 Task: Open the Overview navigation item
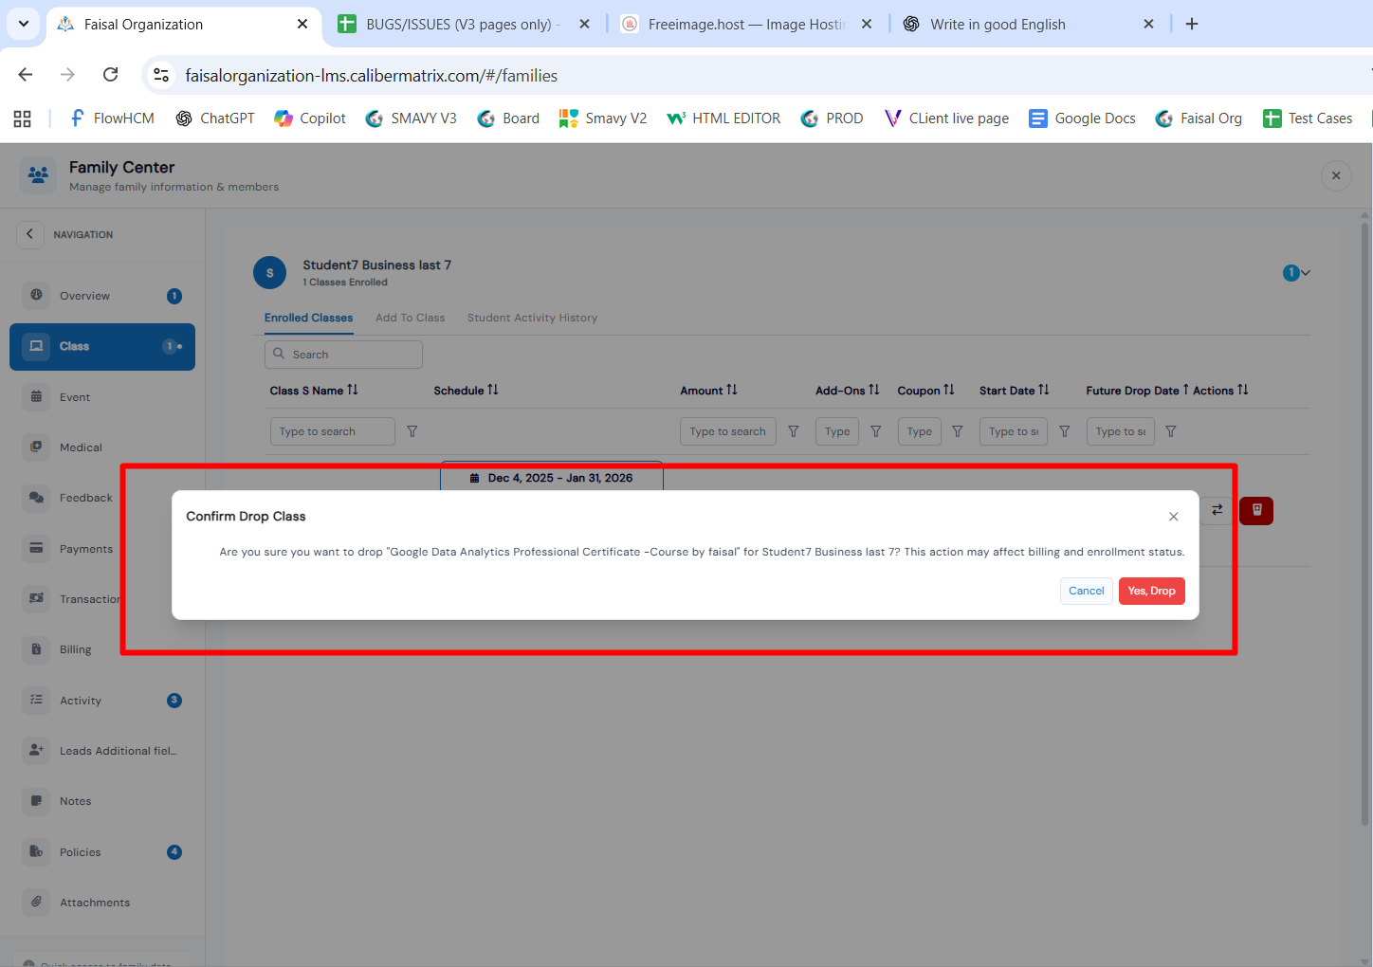tap(102, 296)
